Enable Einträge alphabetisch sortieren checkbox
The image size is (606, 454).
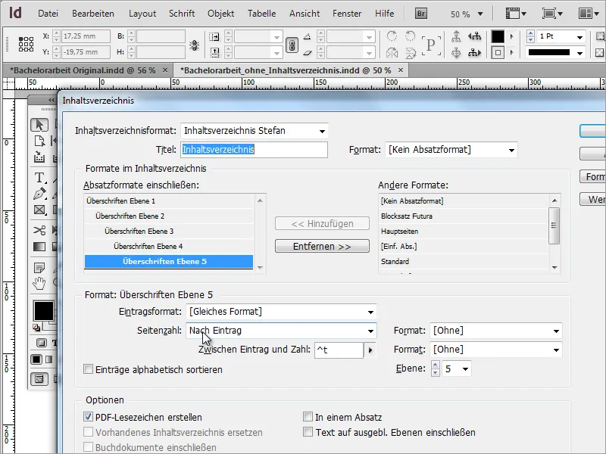pyautogui.click(x=89, y=369)
